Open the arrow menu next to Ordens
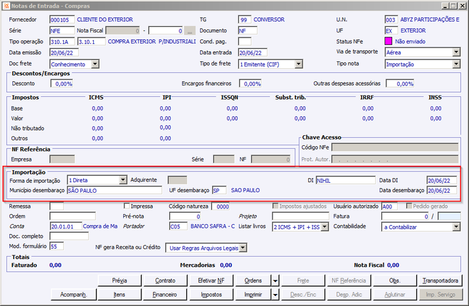This screenshot has height=306, width=469. coord(275,280)
